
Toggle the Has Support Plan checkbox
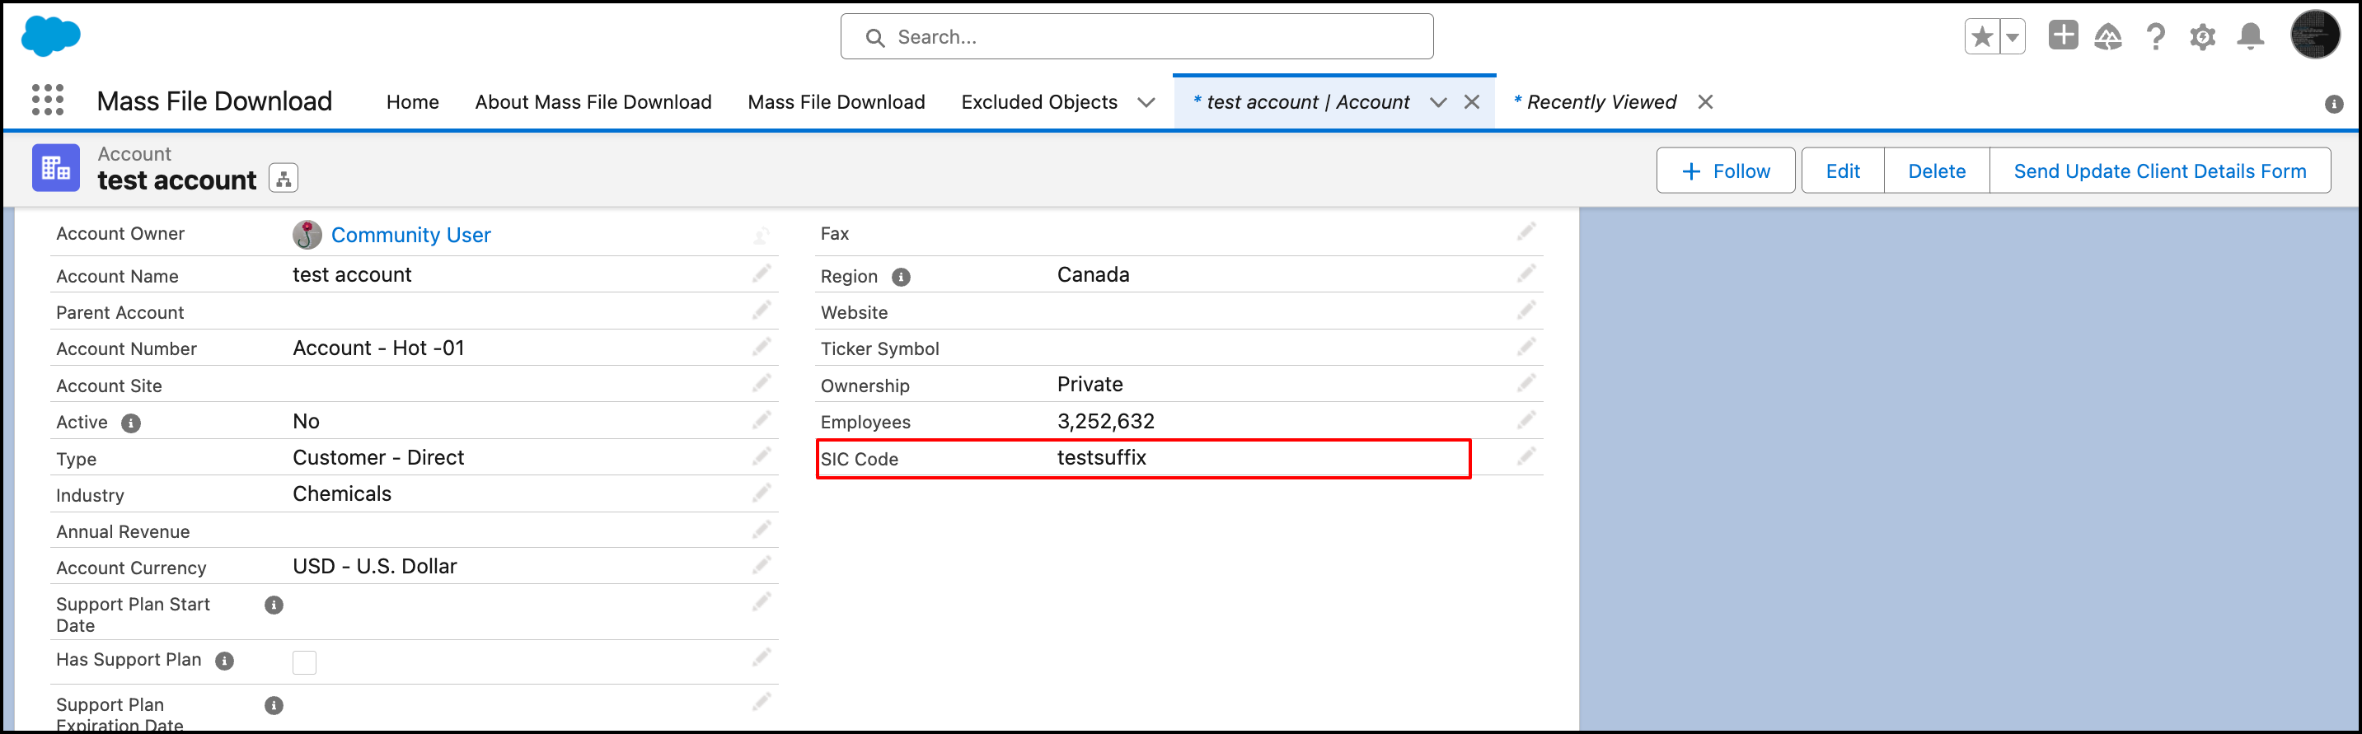point(304,662)
